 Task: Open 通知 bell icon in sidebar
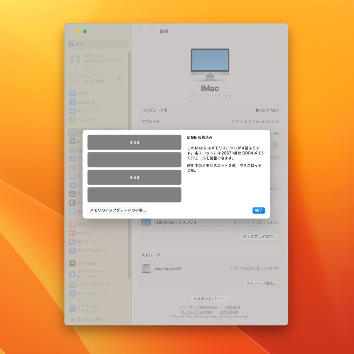pyautogui.click(x=72, y=224)
